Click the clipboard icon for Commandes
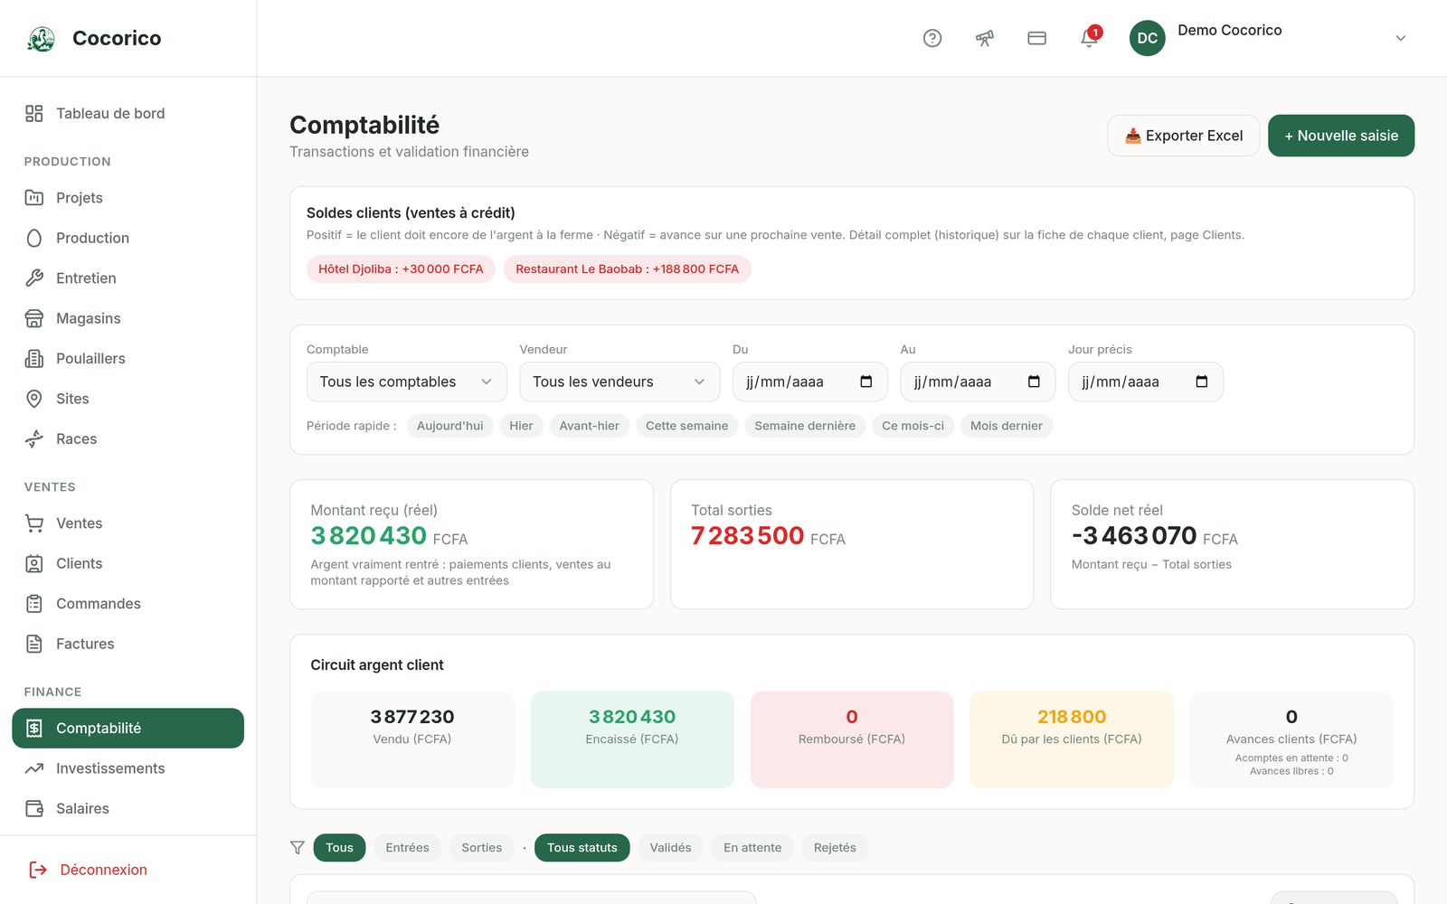Viewport: 1447px width, 904px height. point(34,604)
